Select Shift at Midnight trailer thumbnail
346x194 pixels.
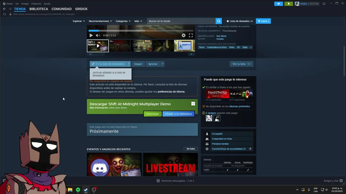click(98, 46)
